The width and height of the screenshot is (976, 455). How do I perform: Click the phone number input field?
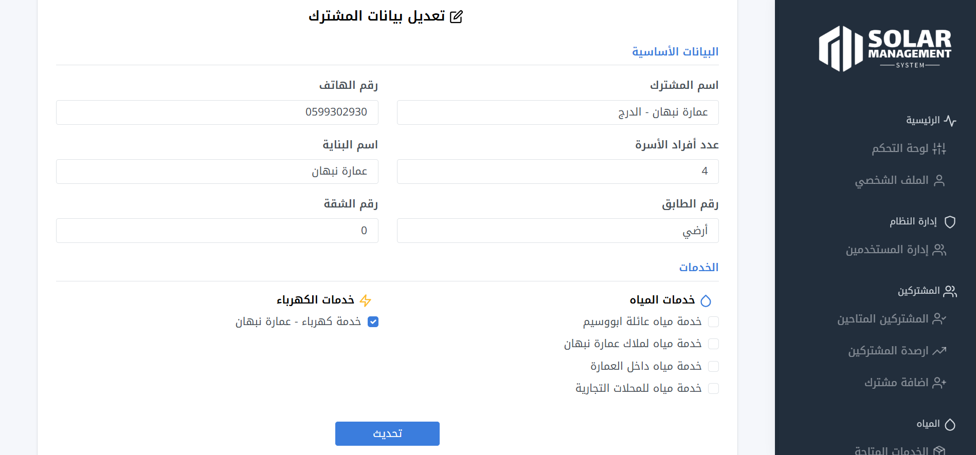(217, 112)
